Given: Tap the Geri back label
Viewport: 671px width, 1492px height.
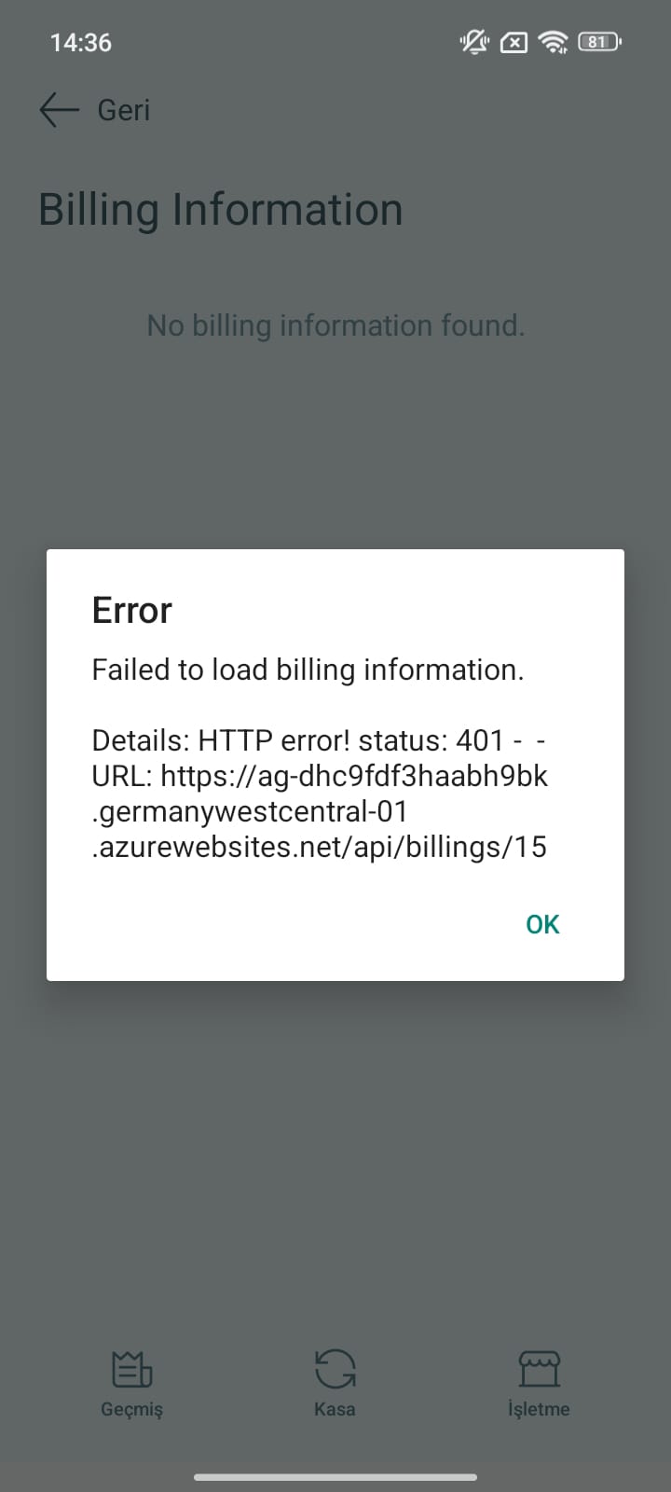Looking at the screenshot, I should [123, 110].
